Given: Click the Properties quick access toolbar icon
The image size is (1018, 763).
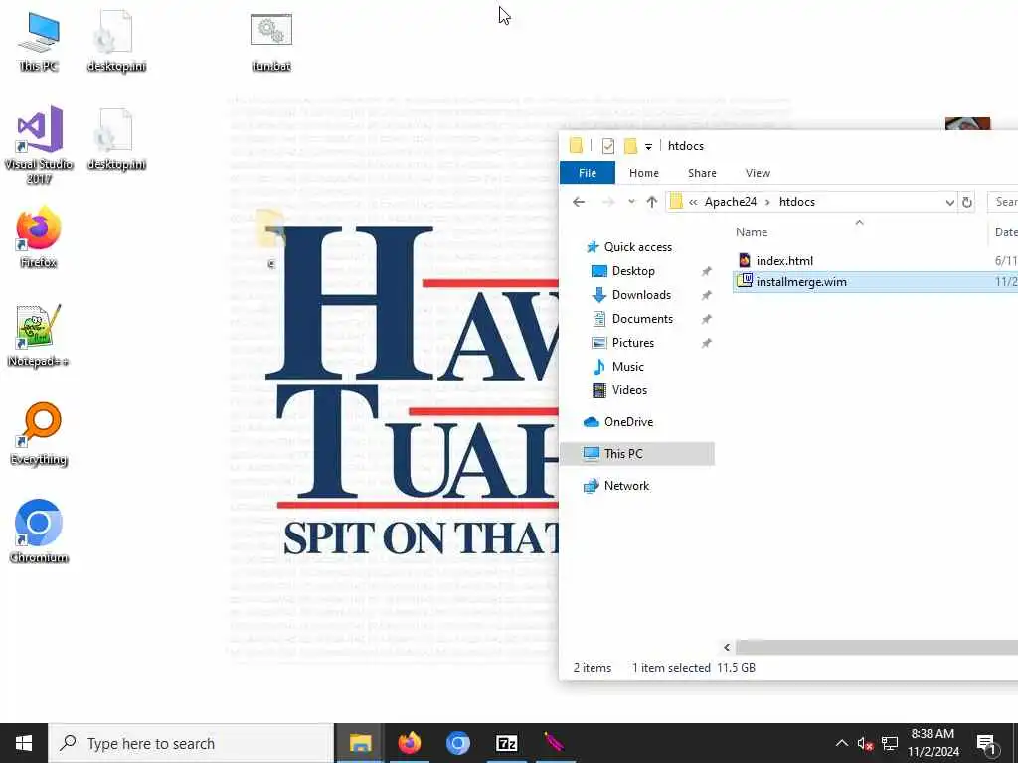Looking at the screenshot, I should (x=608, y=146).
